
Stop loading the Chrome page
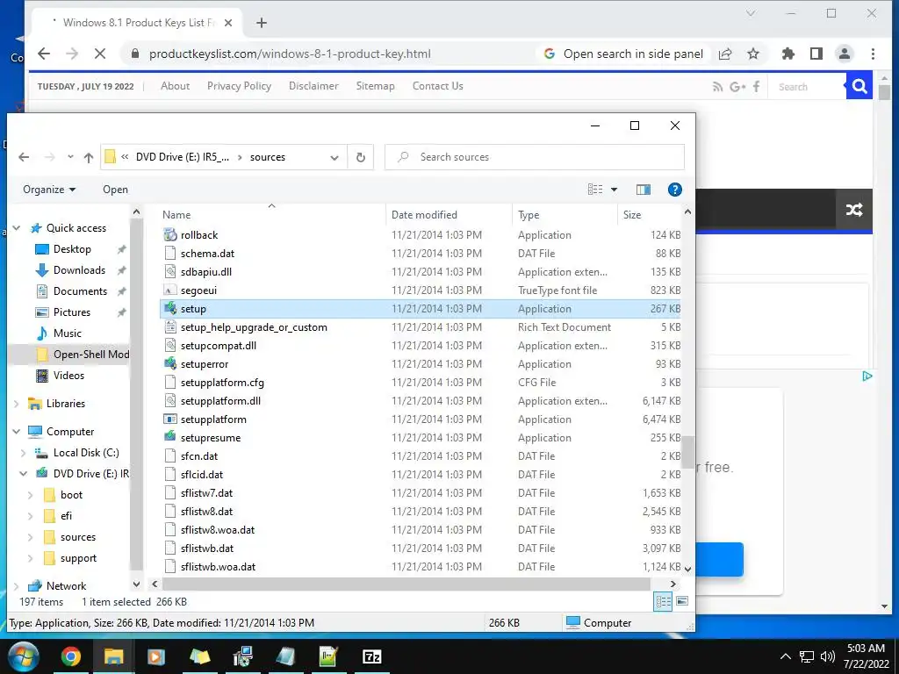(x=100, y=54)
